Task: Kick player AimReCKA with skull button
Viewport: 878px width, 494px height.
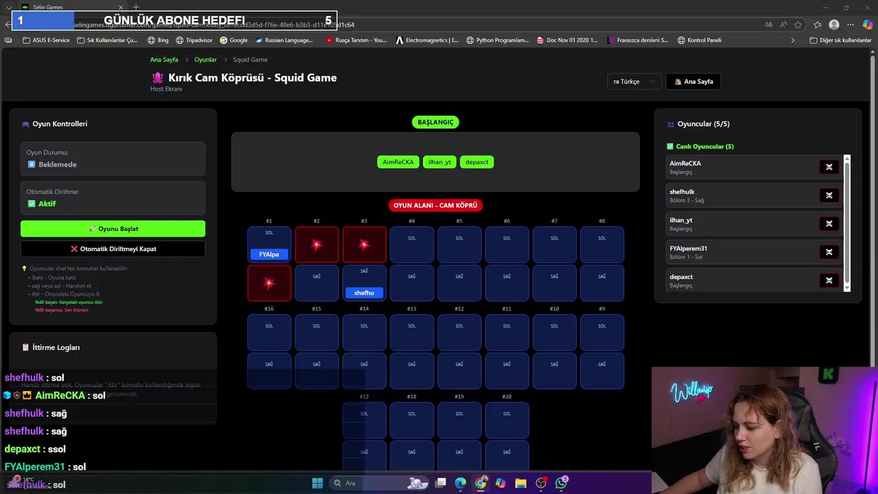Action: (829, 167)
